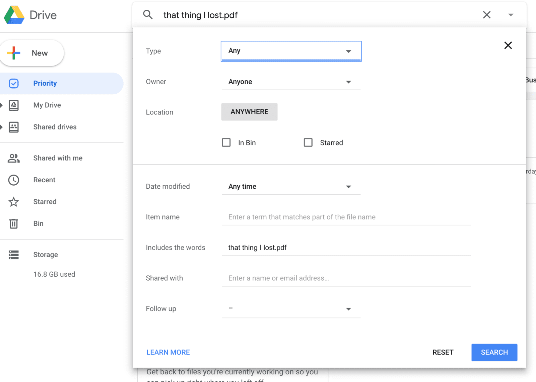Click the magnifying glass search icon

[148, 15]
